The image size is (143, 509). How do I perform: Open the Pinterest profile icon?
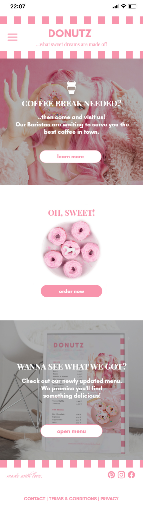[111, 475]
